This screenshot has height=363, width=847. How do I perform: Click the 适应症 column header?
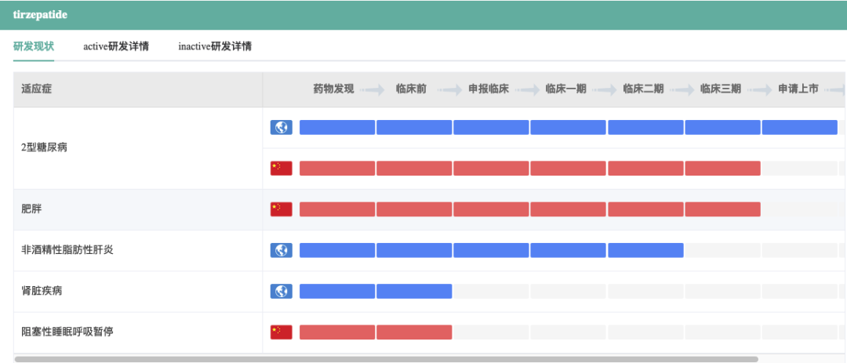[37, 89]
